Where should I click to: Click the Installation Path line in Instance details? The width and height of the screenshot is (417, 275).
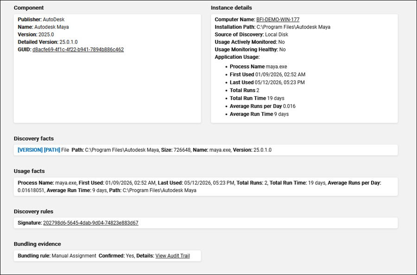(x=272, y=27)
